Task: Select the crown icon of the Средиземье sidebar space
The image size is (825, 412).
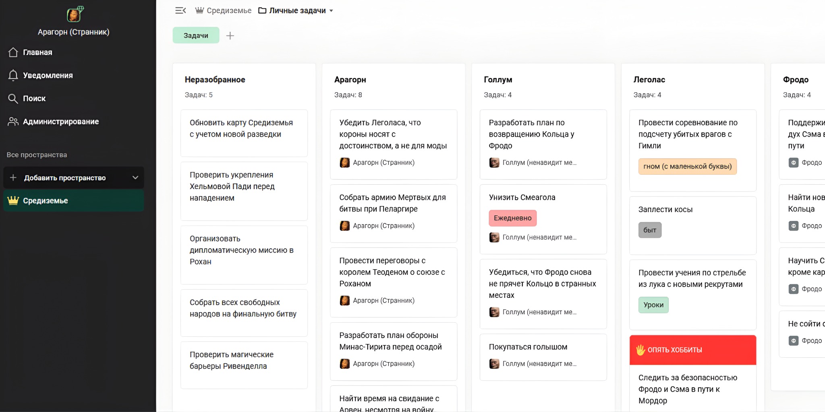Action: click(13, 200)
